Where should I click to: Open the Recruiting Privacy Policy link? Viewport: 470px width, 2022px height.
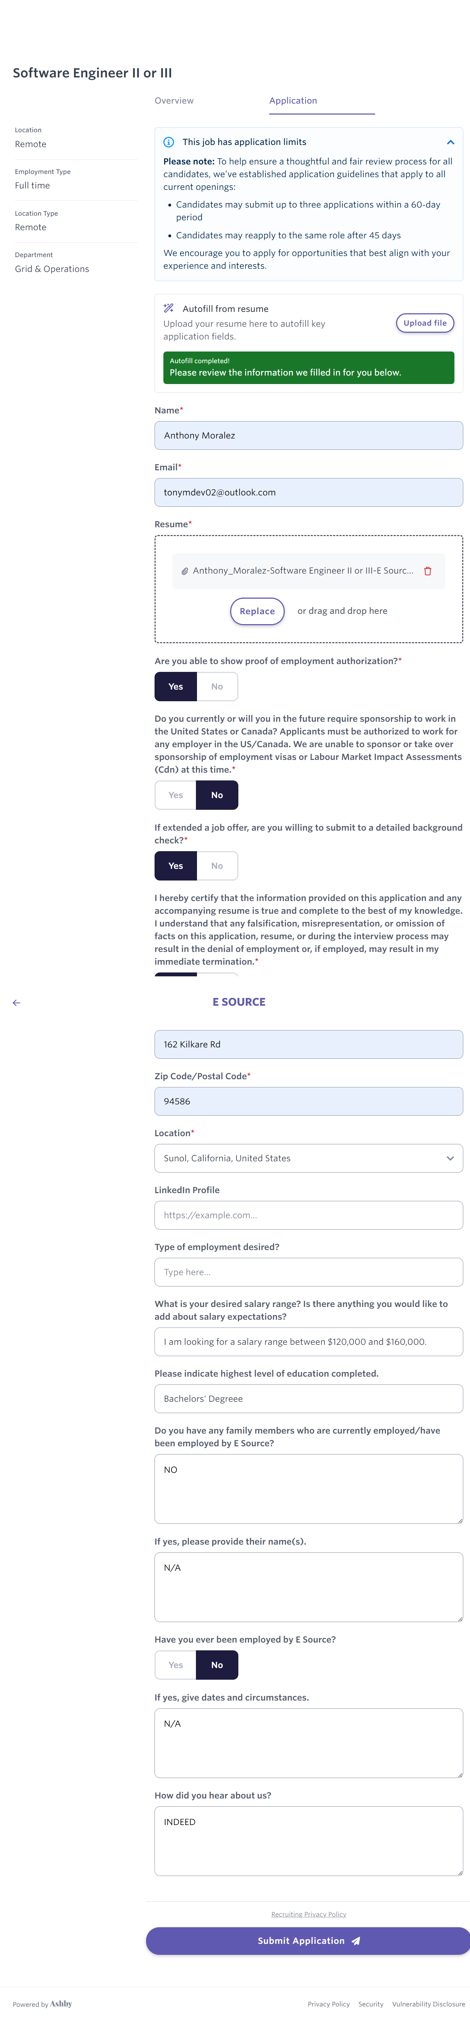coord(308,1914)
